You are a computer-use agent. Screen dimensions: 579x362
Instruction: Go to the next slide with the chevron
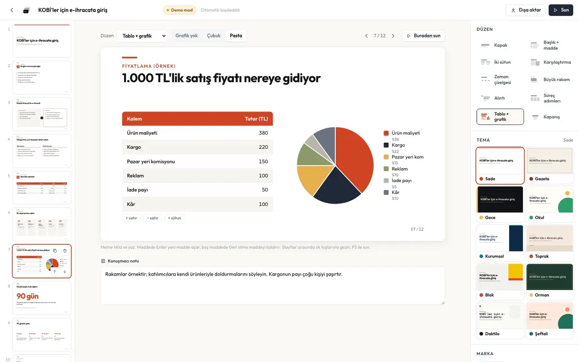393,36
